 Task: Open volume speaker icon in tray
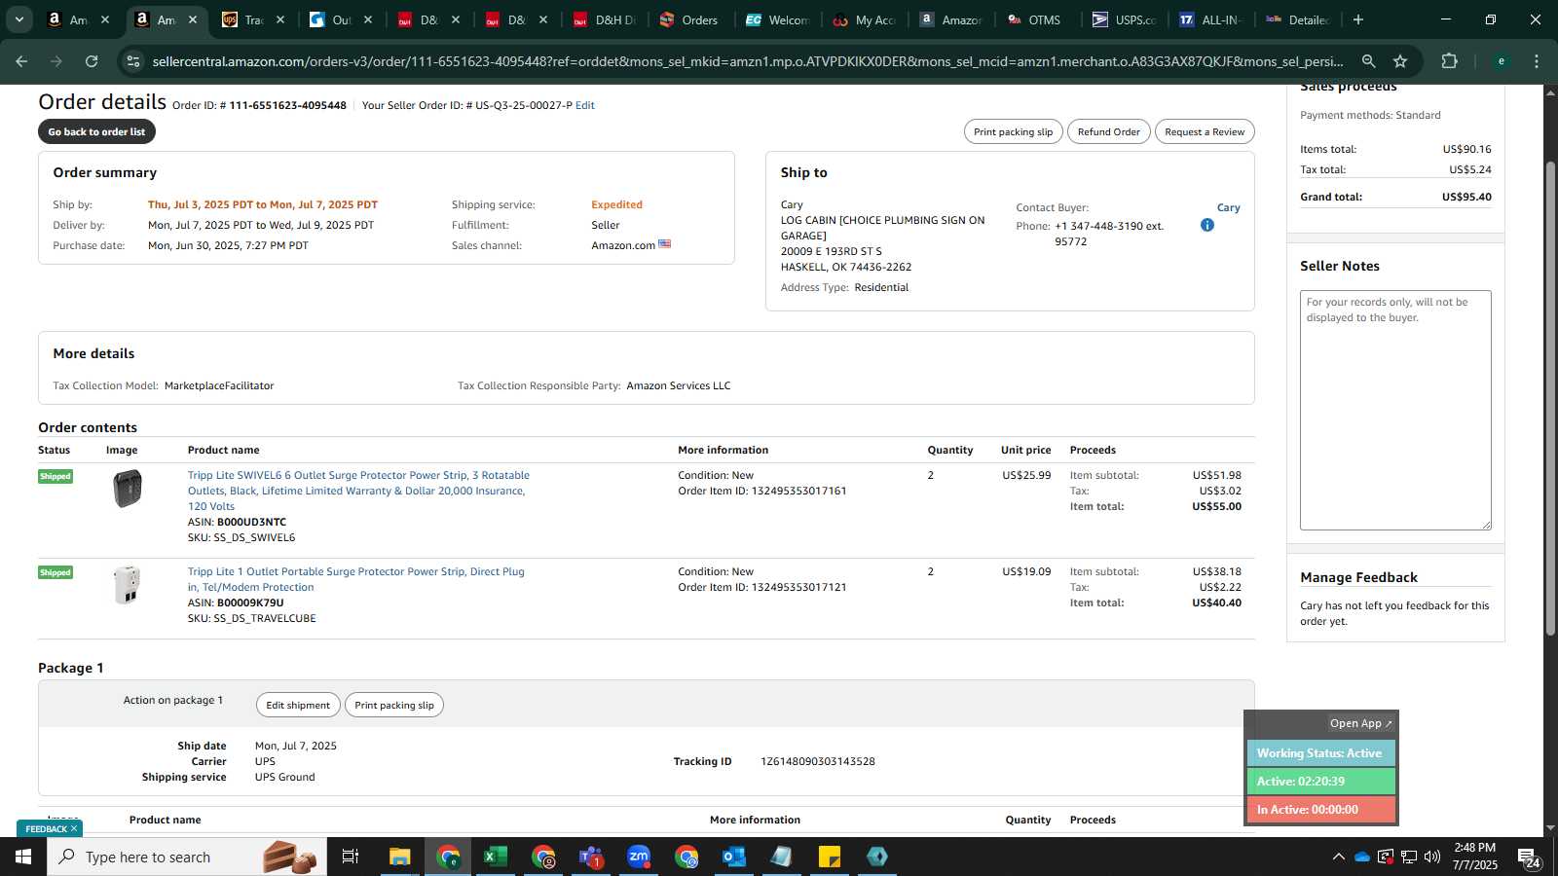1432,857
